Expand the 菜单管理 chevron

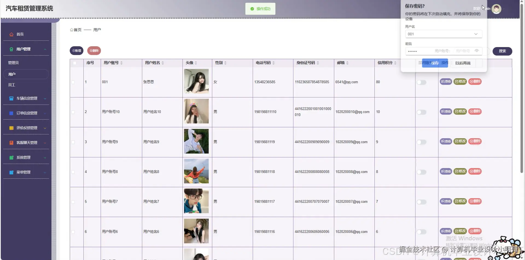pos(45,172)
